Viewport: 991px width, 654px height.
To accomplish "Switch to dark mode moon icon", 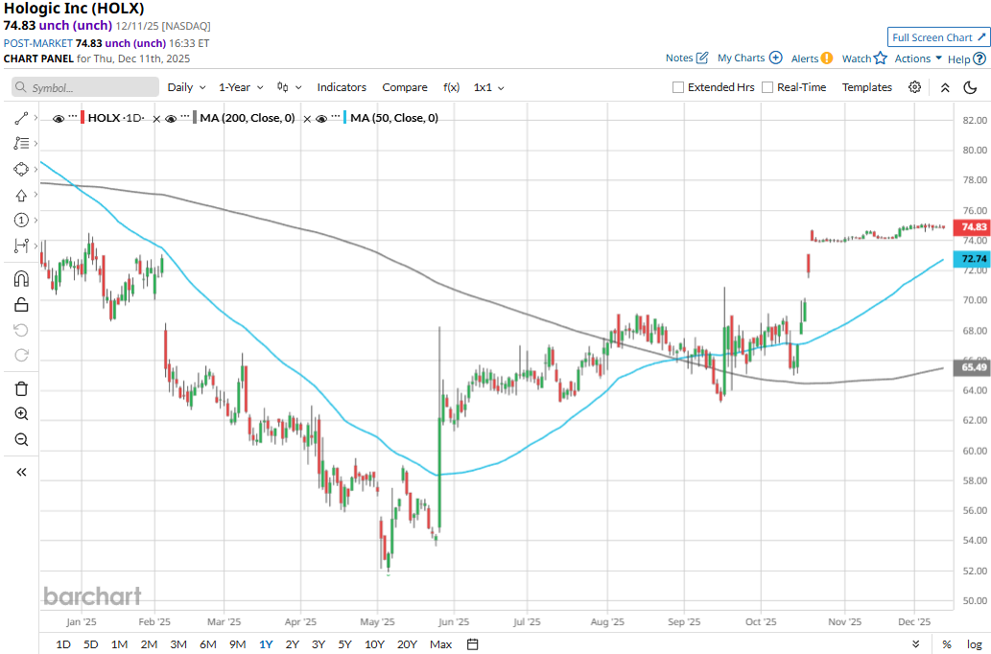I will 970,88.
